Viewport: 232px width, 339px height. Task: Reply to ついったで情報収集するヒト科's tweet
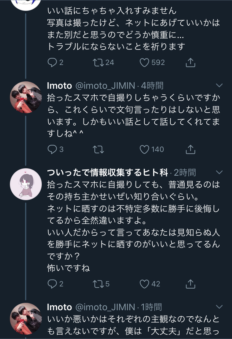tap(52, 284)
